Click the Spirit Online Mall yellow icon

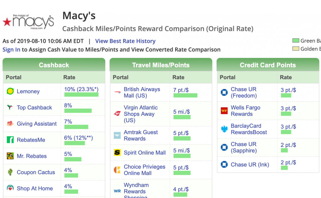click(x=117, y=153)
